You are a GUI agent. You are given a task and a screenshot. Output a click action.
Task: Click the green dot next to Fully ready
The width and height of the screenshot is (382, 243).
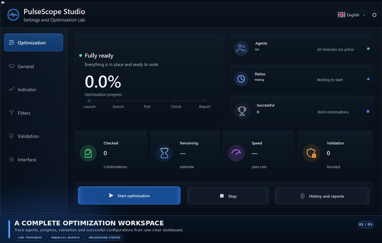[x=81, y=55]
